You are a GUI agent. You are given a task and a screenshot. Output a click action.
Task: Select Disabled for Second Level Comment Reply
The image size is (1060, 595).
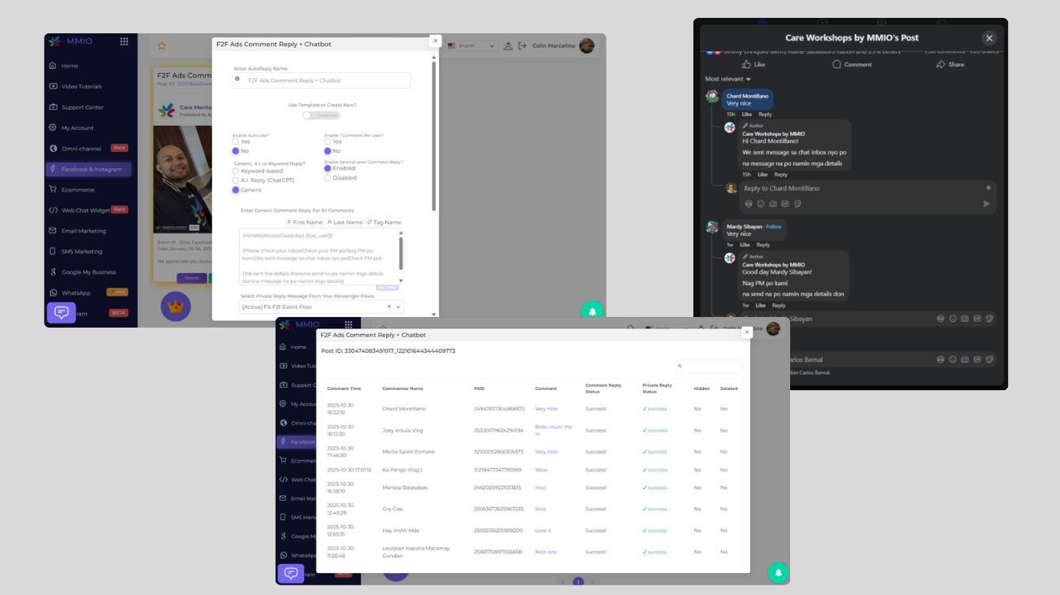point(328,177)
